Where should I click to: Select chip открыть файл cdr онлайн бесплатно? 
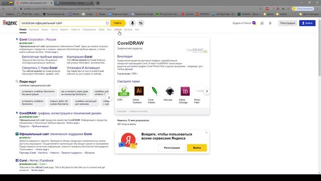59,103
